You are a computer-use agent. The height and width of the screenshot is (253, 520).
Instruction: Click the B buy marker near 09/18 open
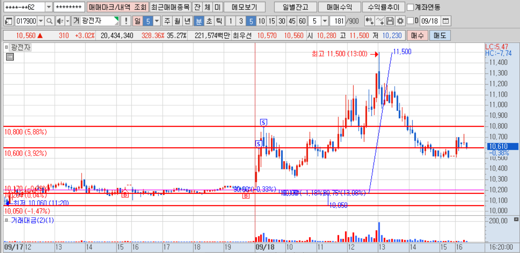(246, 196)
